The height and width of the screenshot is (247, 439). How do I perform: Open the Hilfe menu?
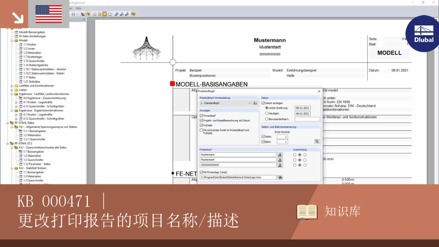pos(78,9)
